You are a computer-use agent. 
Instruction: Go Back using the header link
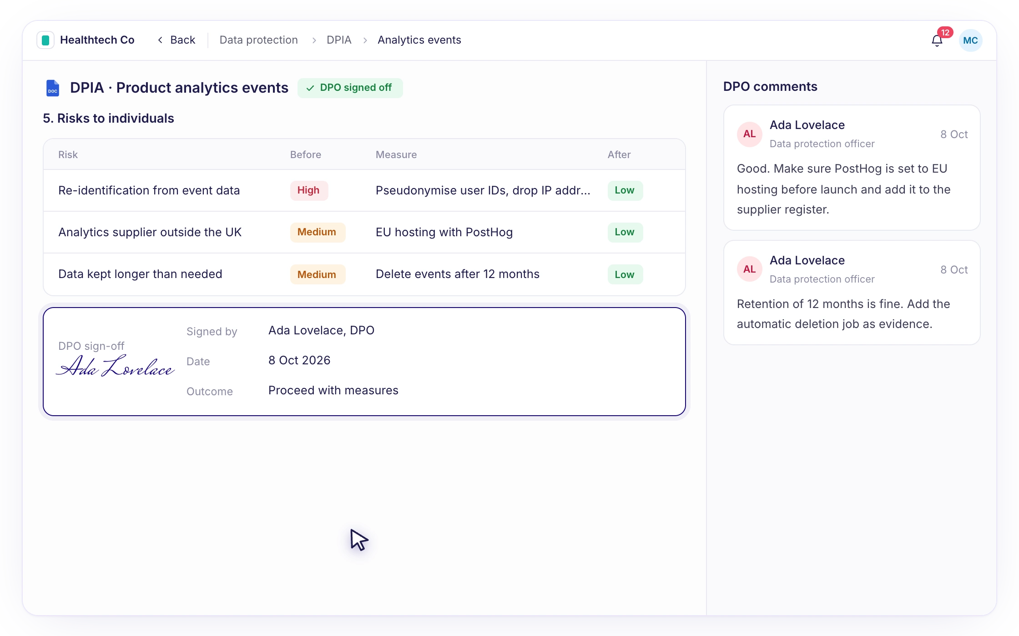(177, 40)
